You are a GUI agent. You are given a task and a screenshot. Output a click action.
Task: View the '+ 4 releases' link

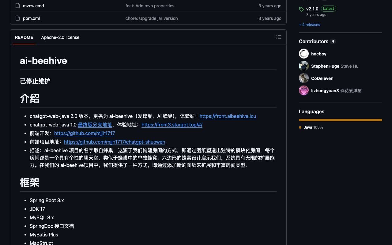(x=309, y=25)
